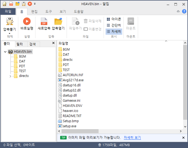Expand the directx tree node
Viewport: 188px width, 148px height.
pyautogui.click(x=10, y=76)
